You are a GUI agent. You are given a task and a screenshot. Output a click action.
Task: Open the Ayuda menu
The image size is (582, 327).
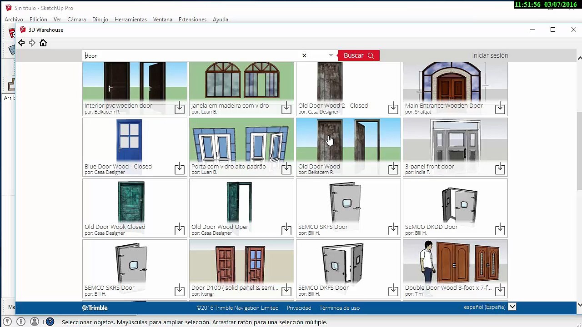(221, 20)
